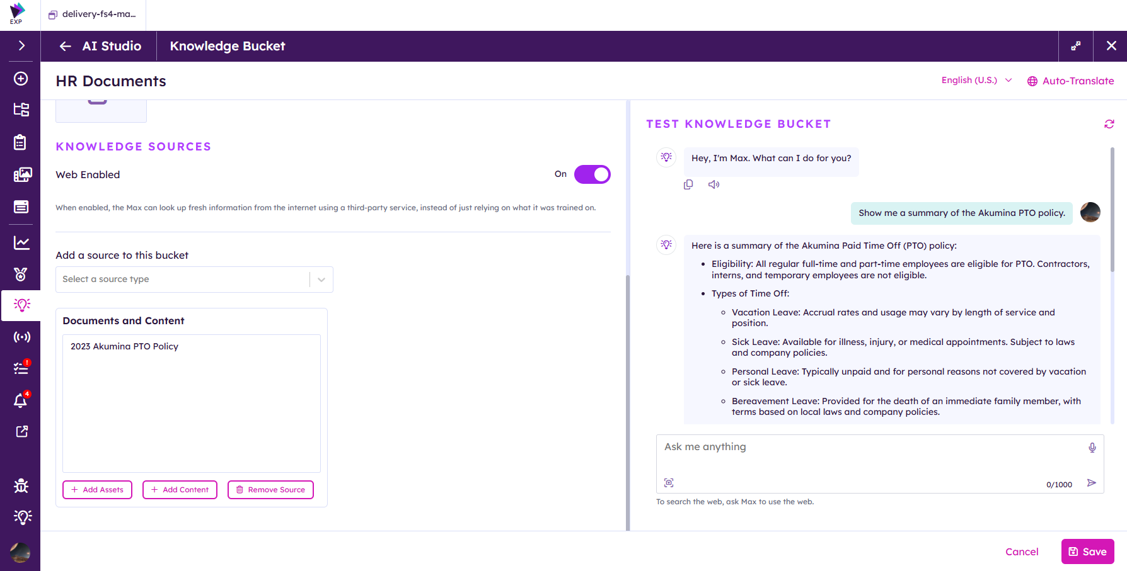Click the 0/1000 character counter
This screenshot has height=571, width=1127.
click(x=1059, y=485)
